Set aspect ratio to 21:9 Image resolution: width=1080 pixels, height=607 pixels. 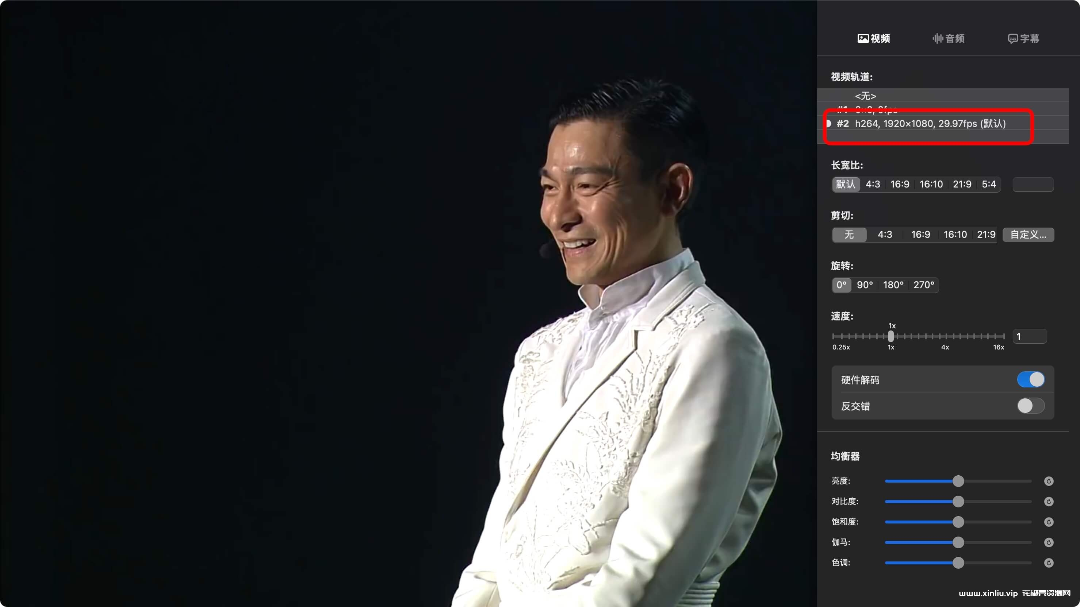pyautogui.click(x=962, y=184)
